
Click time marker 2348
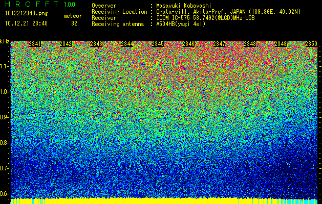pyautogui.click(x=250, y=44)
